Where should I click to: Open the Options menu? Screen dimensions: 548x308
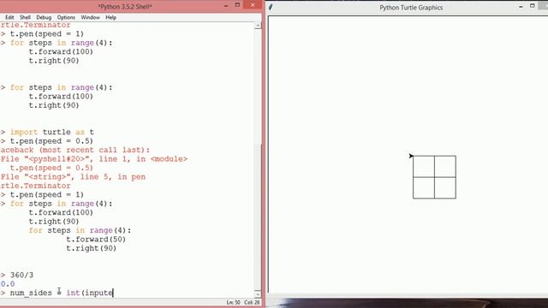coord(66,17)
